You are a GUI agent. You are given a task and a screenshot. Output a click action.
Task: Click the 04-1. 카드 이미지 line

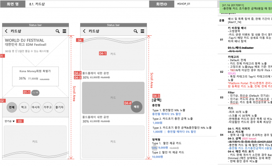pos(239,129)
